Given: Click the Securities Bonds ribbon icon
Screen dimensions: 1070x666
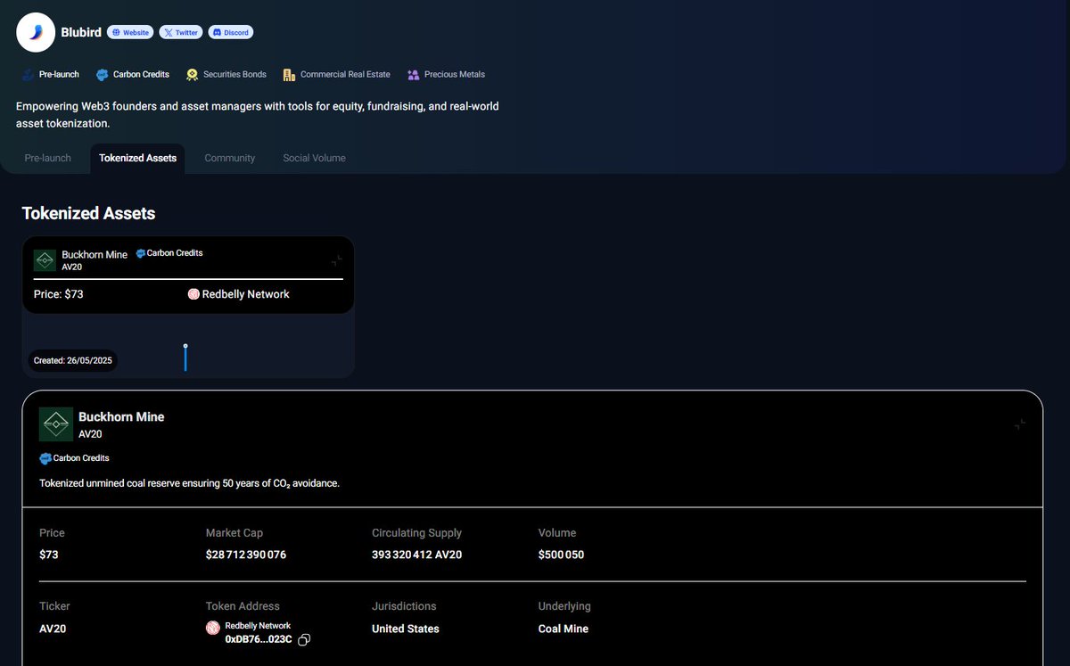Looking at the screenshot, I should click(192, 75).
